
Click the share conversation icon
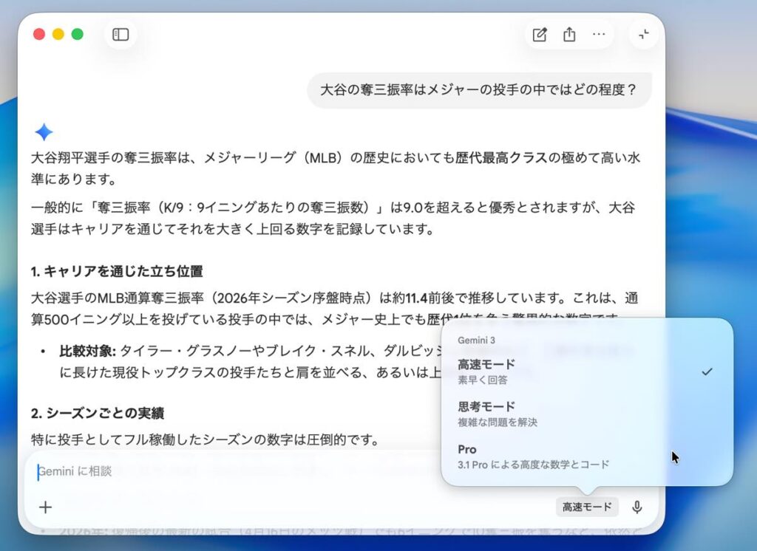[569, 35]
